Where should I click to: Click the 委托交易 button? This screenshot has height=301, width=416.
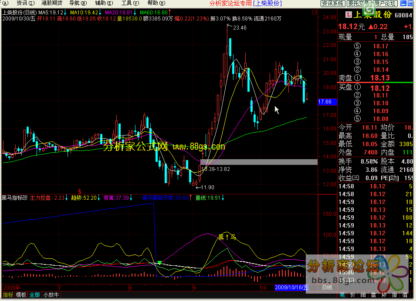coord(359,3)
